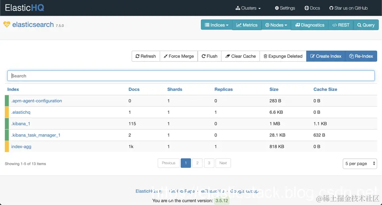
Task: Go to page 3 of indices
Action: click(209, 163)
